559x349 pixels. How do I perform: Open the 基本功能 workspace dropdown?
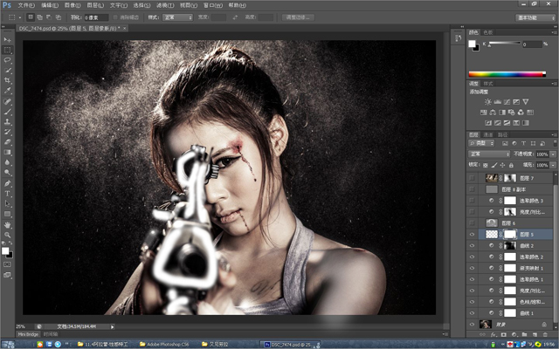pos(535,17)
